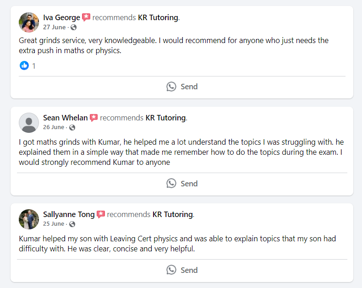
Task: Click the 27 June post date
Action: 55,27
